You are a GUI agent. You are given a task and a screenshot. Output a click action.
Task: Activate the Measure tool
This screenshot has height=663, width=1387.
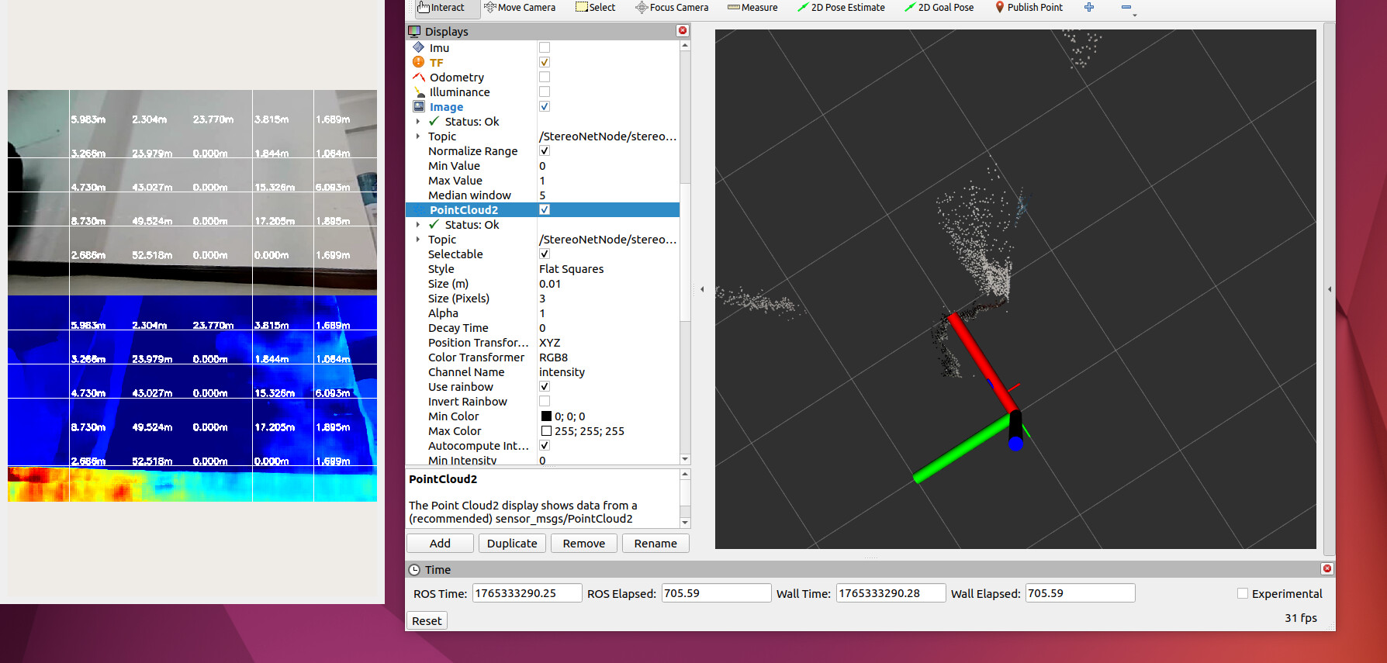click(752, 8)
